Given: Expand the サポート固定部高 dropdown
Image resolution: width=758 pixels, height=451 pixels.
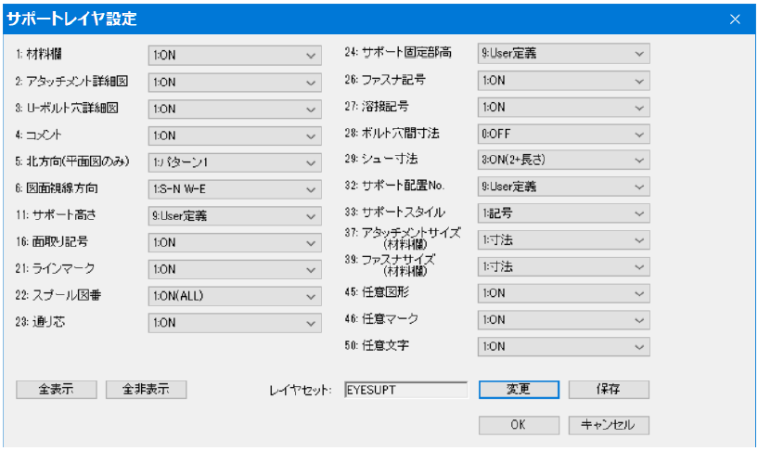Looking at the screenshot, I should coord(564,54).
